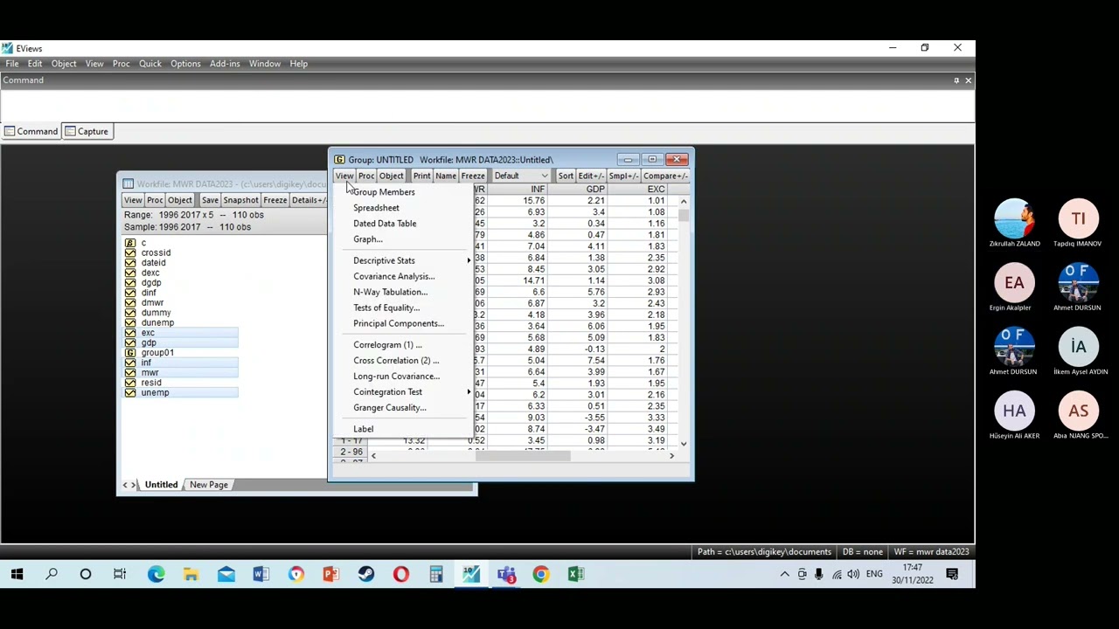
Task: Click the Workfile window title icon
Action: click(x=128, y=183)
